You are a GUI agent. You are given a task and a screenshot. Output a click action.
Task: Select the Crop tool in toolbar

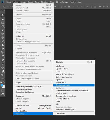point(3,19)
